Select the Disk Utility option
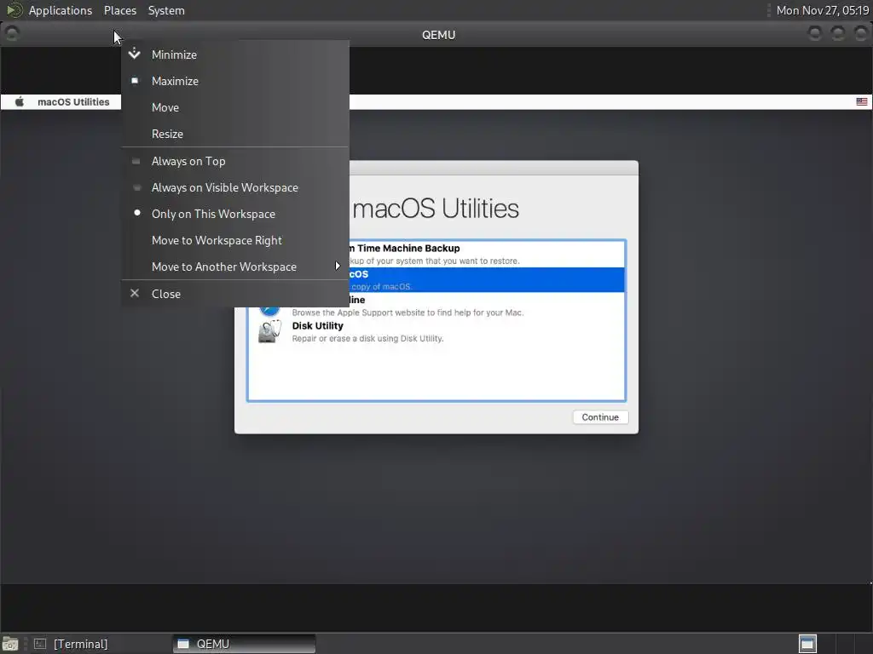Image resolution: width=873 pixels, height=654 pixels. click(436, 331)
